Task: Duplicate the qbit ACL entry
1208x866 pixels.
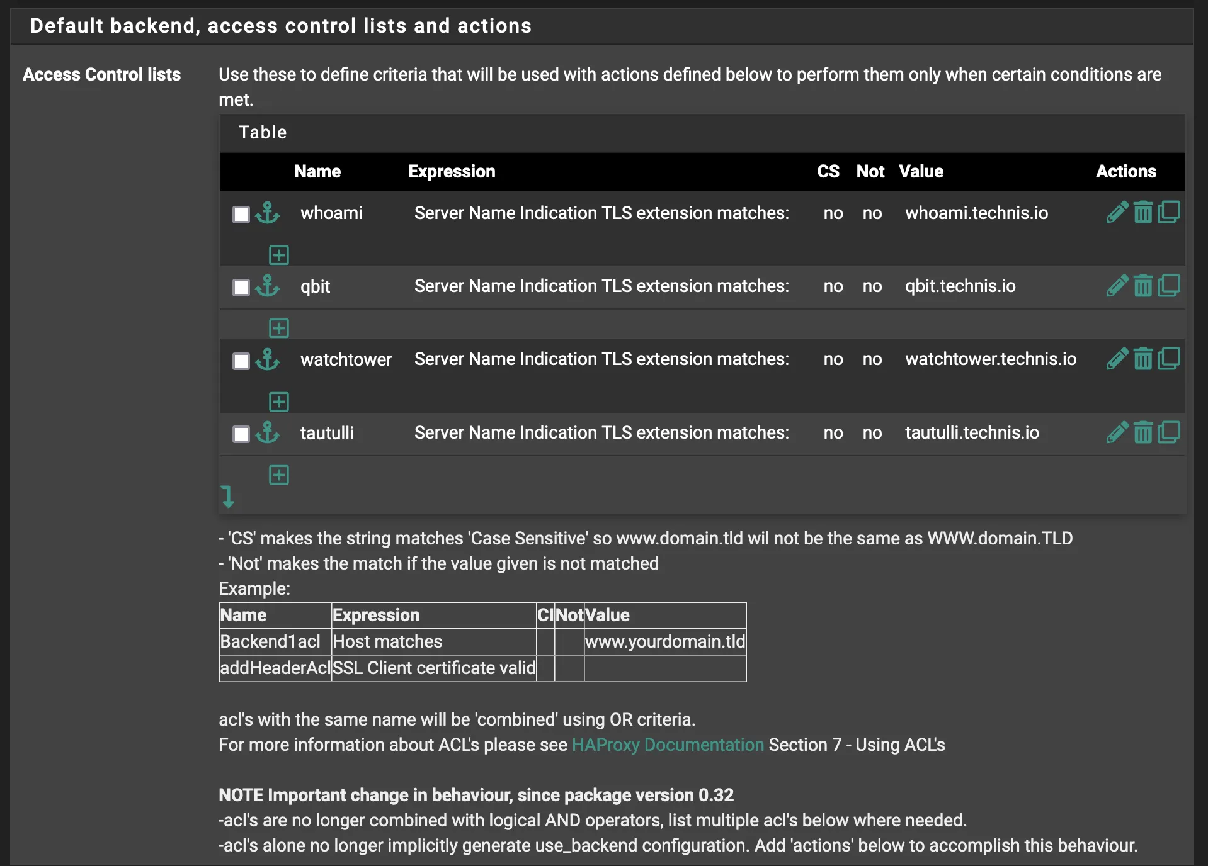Action: [1170, 285]
